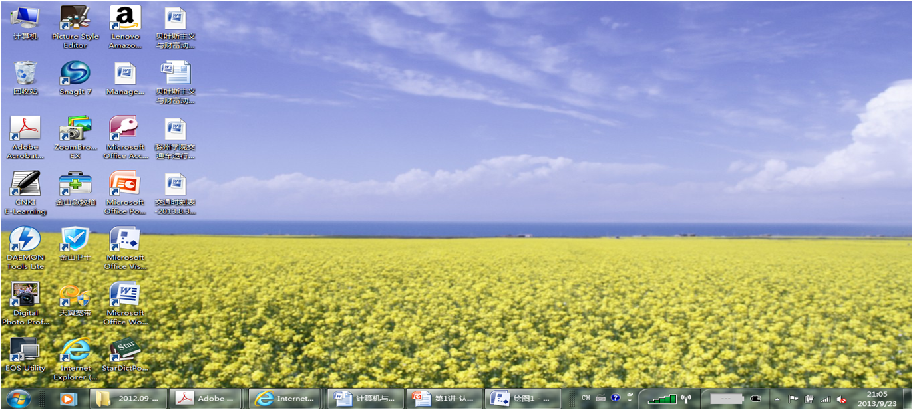Select the 滁州学院交通车运行 document icon
The height and width of the screenshot is (410, 913).
coord(176,138)
